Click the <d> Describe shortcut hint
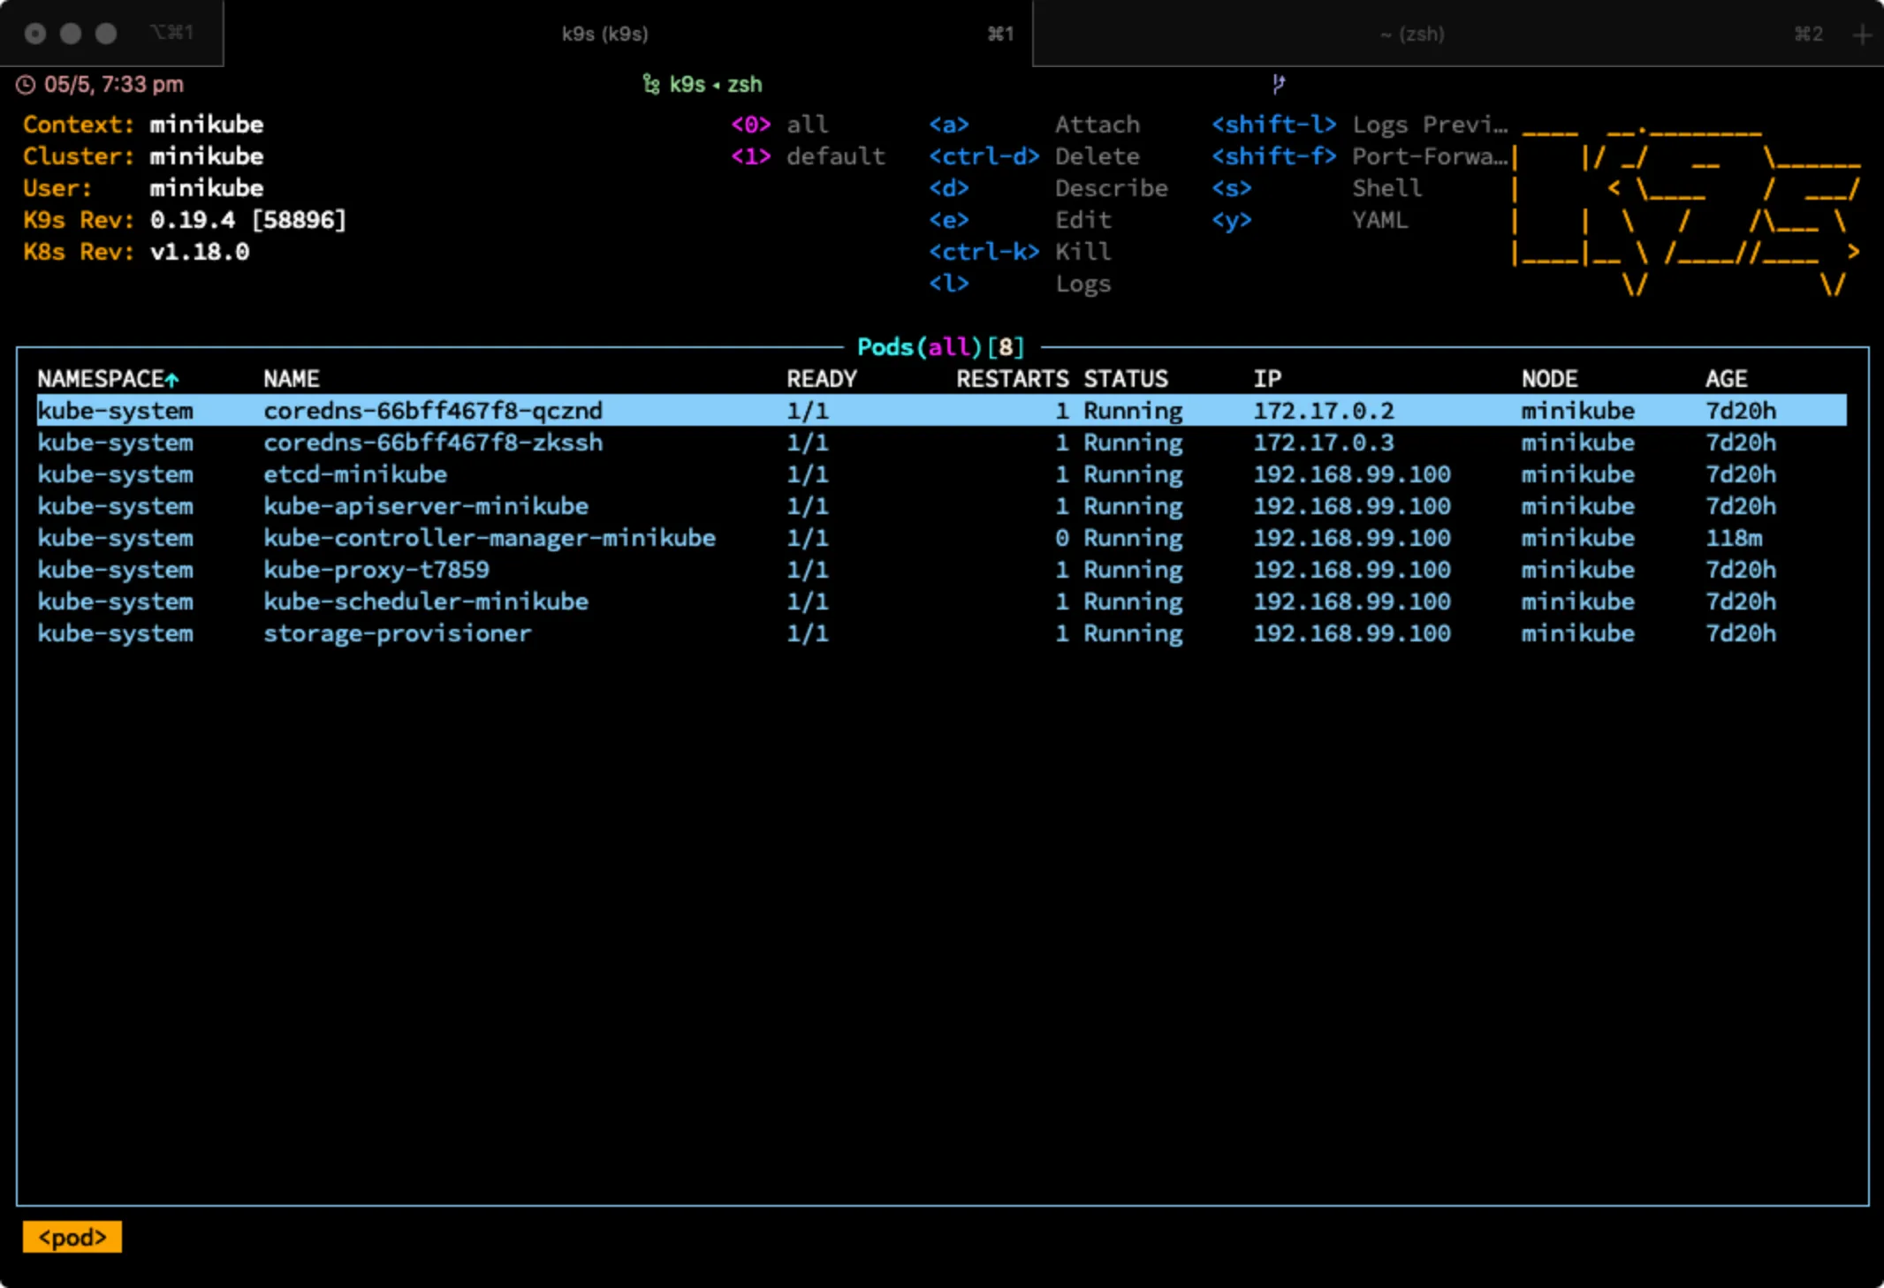The height and width of the screenshot is (1288, 1884). click(x=1048, y=188)
